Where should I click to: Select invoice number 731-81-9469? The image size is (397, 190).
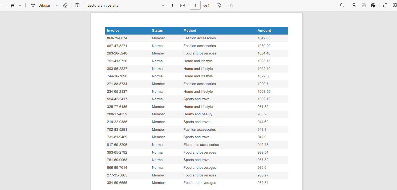coord(117,137)
